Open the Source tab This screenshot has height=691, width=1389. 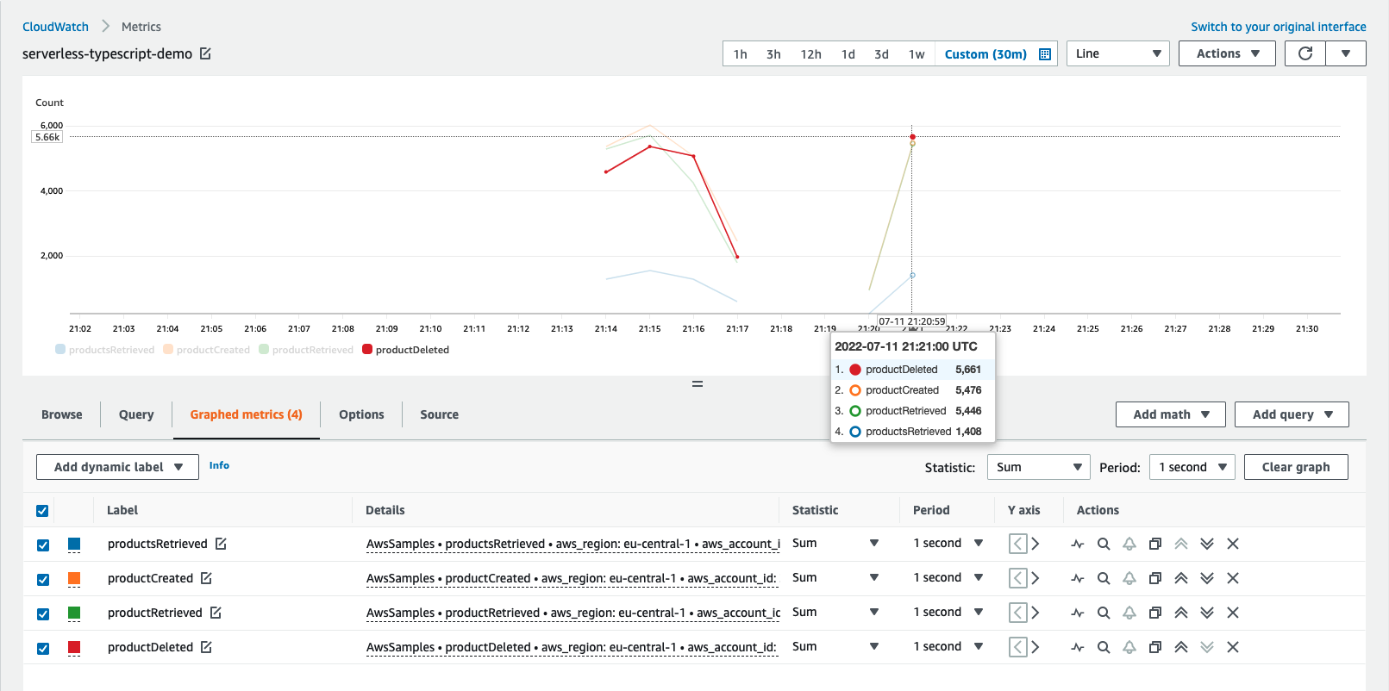439,414
